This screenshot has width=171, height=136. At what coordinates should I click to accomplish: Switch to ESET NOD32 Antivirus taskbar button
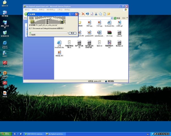click(x=34, y=134)
